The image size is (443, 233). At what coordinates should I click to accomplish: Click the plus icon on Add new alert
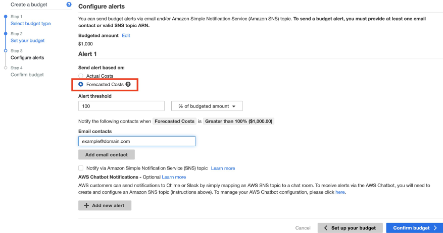click(86, 205)
